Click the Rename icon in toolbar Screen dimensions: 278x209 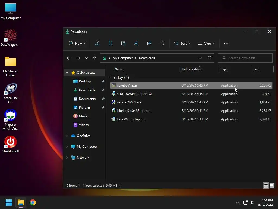tap(136, 43)
